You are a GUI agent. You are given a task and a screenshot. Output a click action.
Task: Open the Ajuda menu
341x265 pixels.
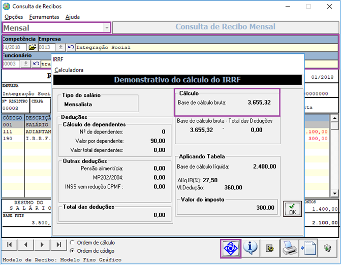click(73, 17)
